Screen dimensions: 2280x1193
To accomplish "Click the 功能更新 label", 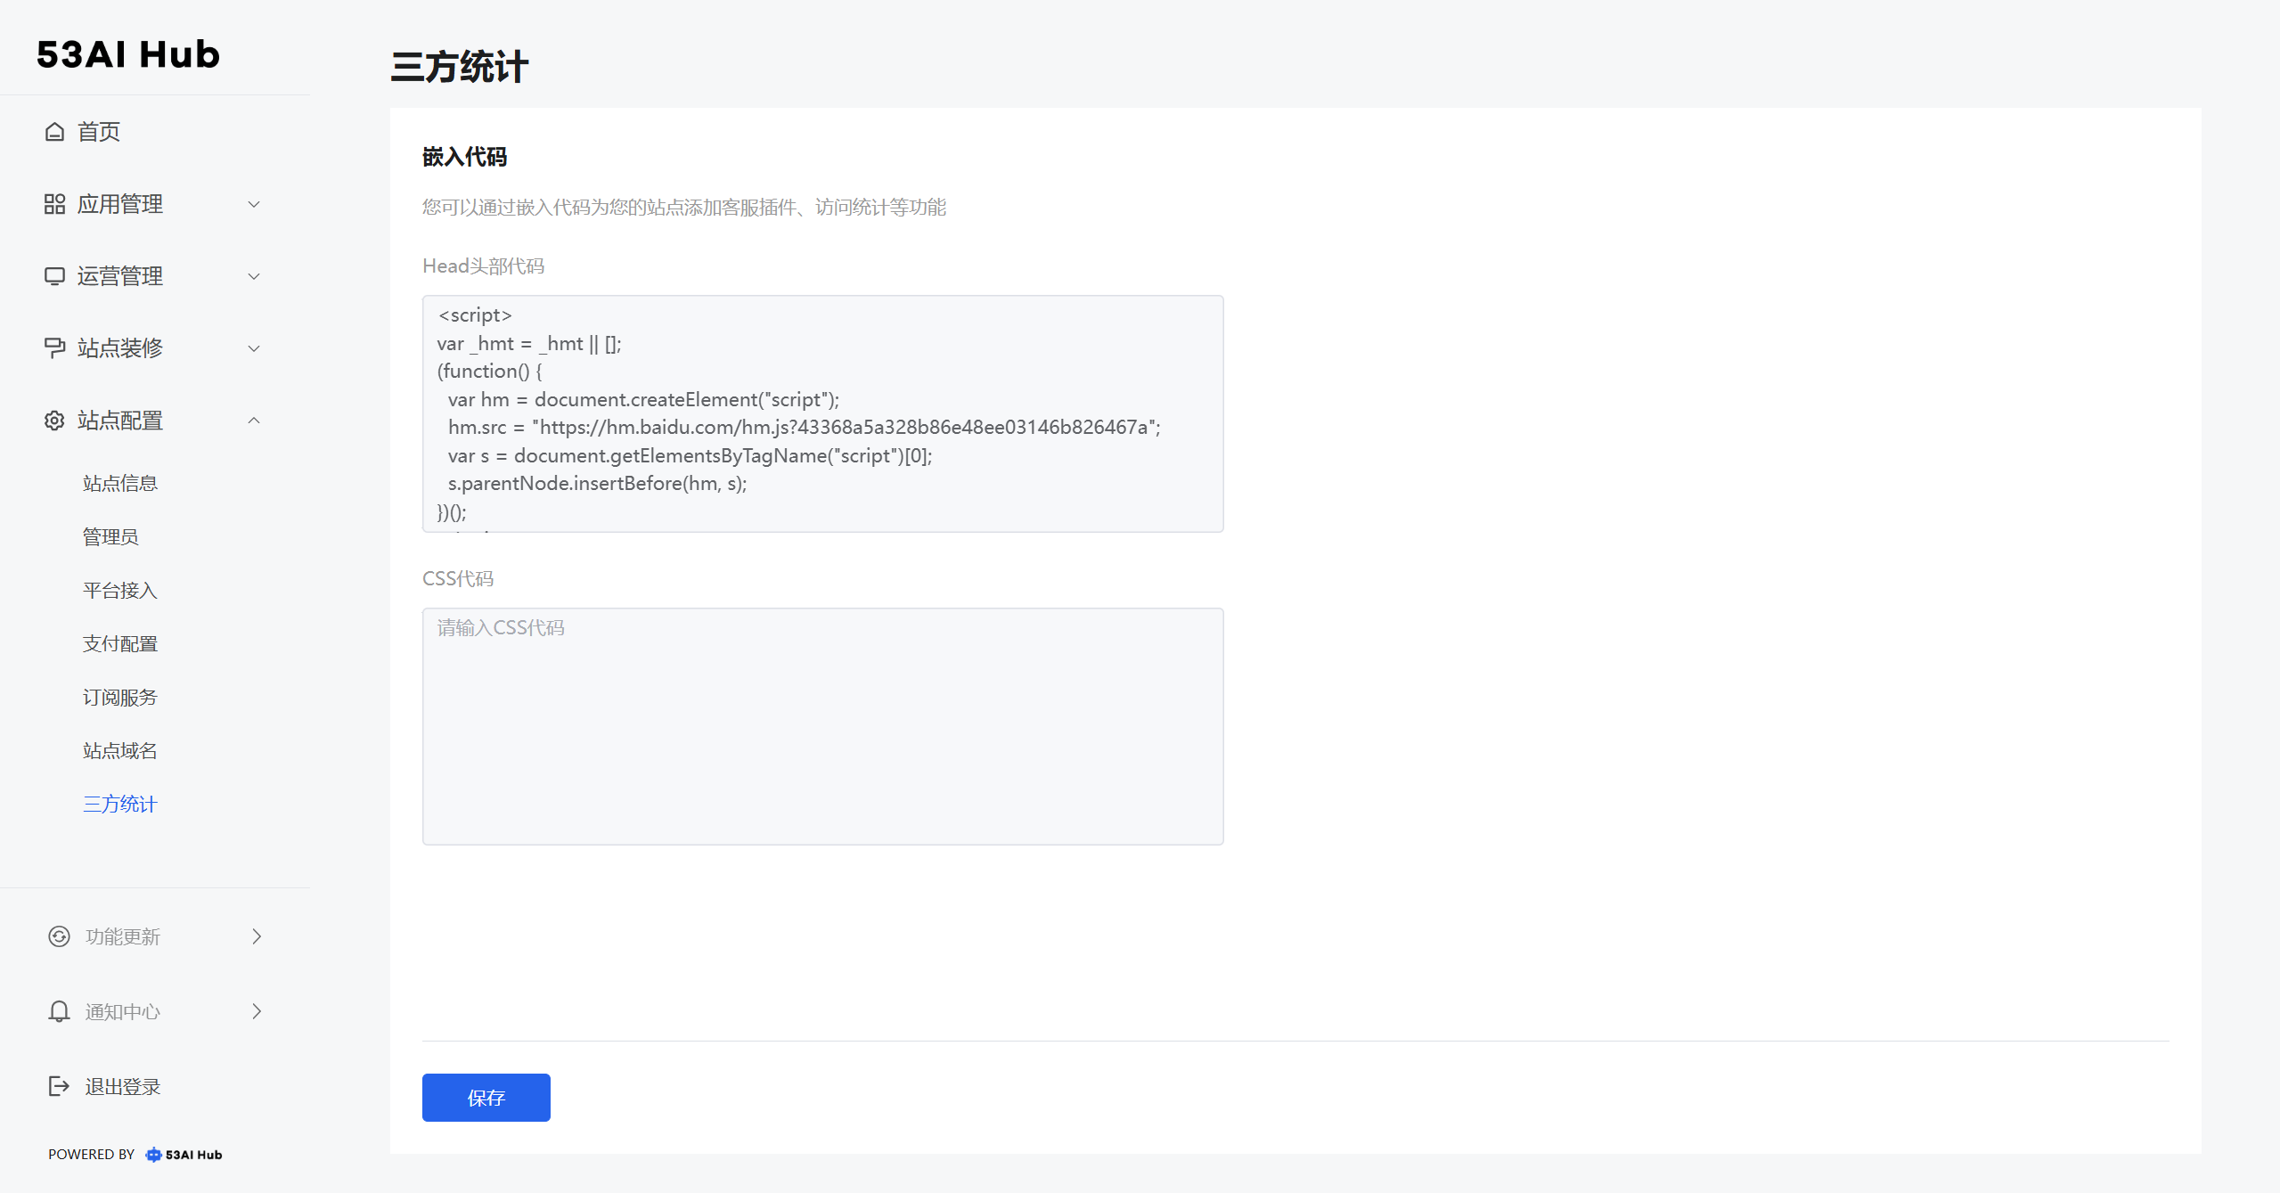I will click(x=123, y=936).
